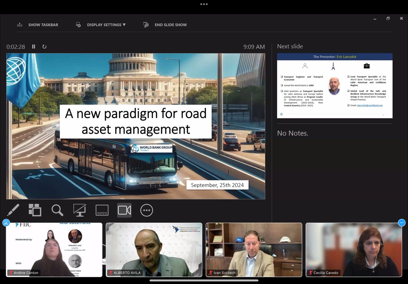Click the current slide view
The height and width of the screenshot is (284, 408).
pos(136,126)
